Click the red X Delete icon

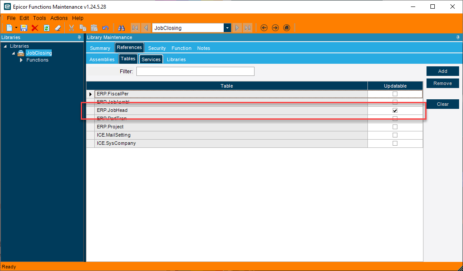point(35,28)
